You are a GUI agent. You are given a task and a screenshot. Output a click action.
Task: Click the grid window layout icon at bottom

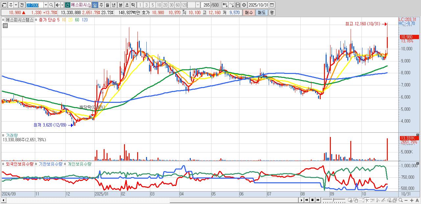point(350,200)
